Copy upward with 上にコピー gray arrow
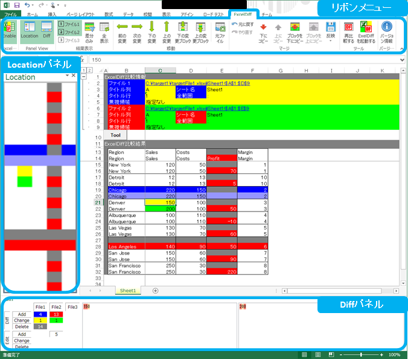This screenshot has width=408, height=359. click(x=278, y=33)
